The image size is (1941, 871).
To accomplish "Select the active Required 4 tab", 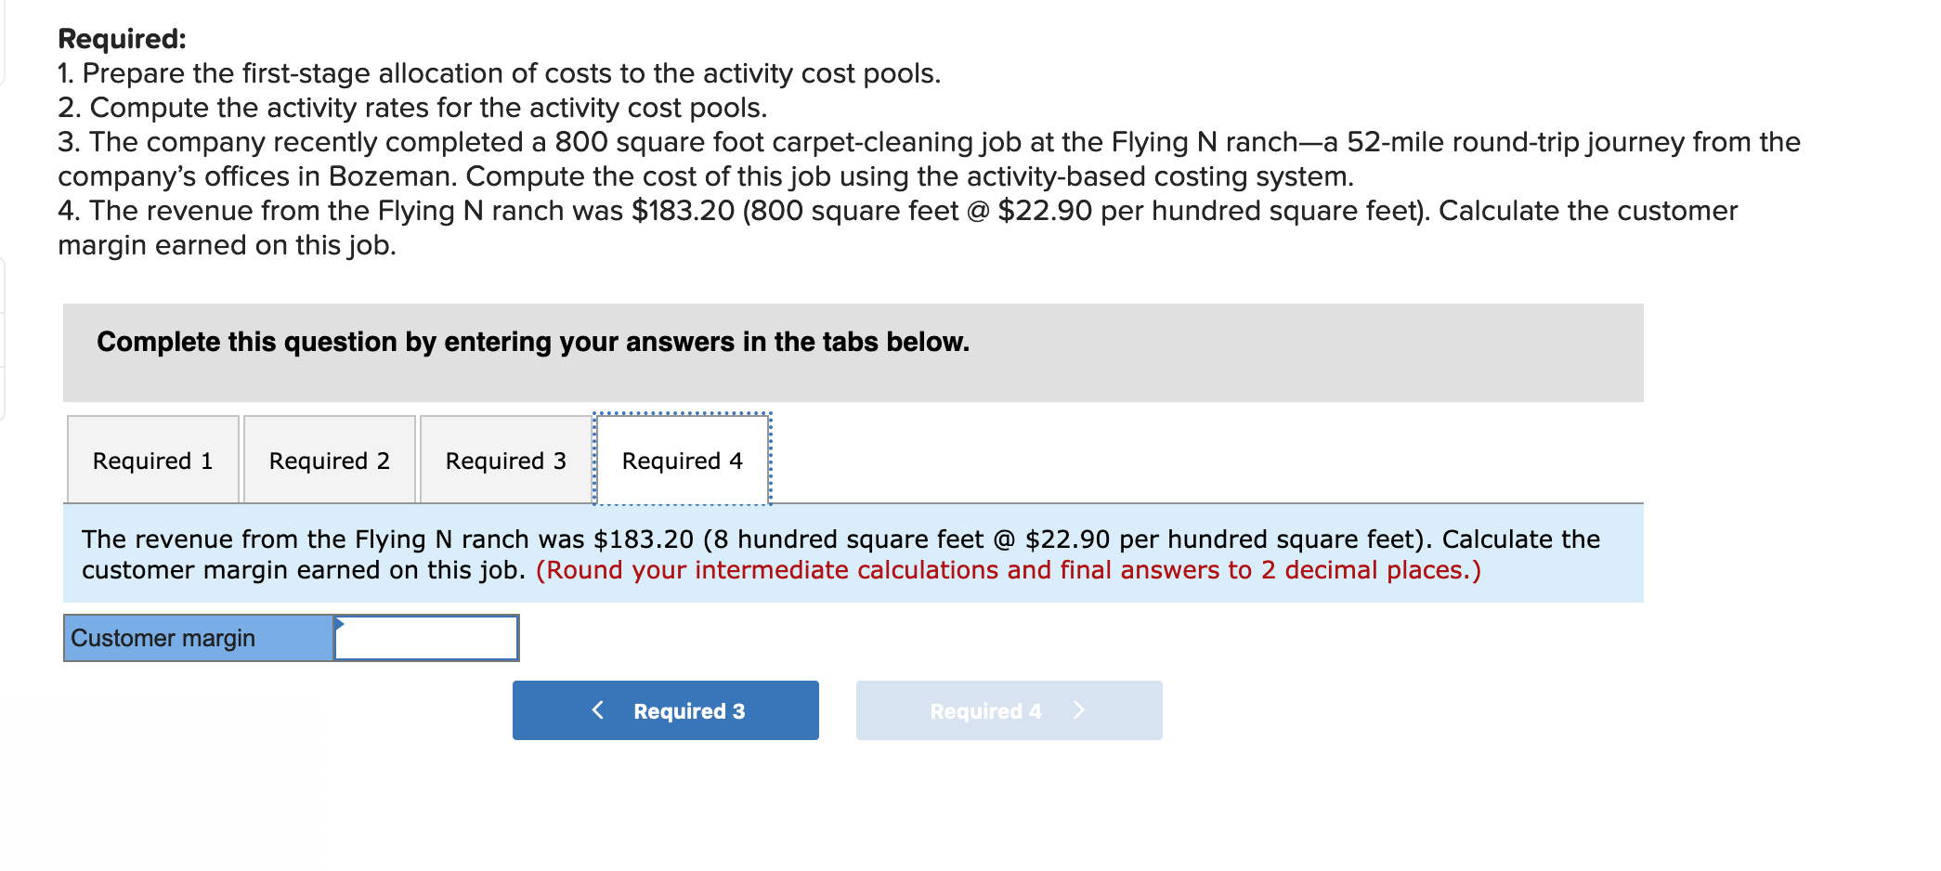I will [x=682, y=460].
